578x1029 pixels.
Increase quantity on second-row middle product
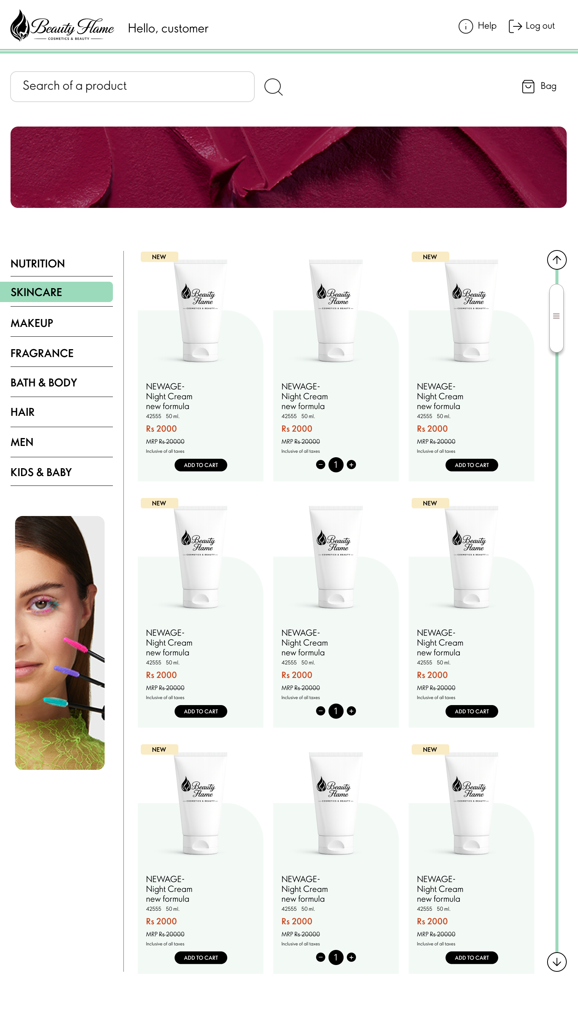(351, 711)
